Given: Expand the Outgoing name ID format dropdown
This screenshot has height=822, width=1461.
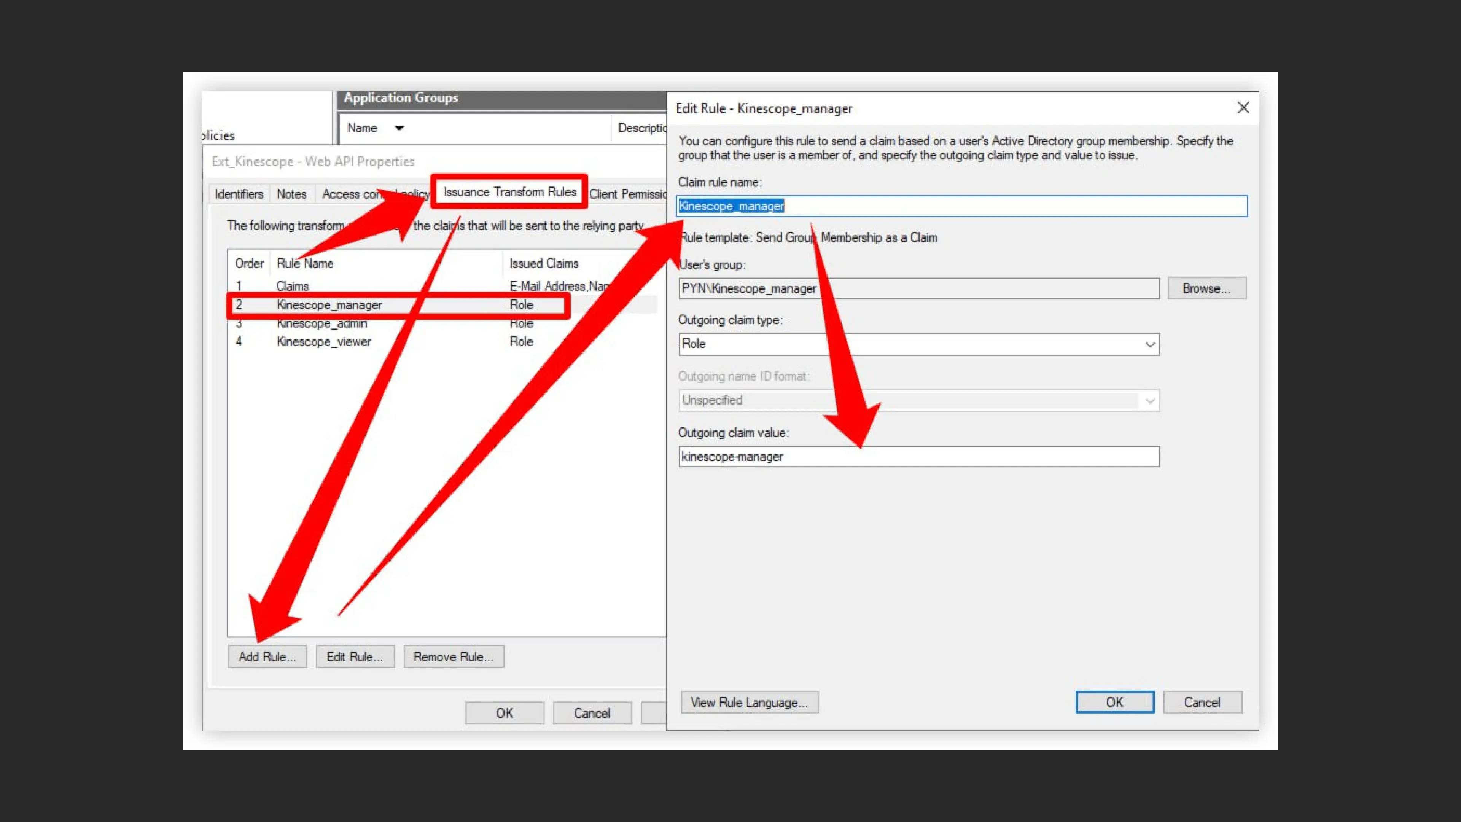Looking at the screenshot, I should point(1149,400).
